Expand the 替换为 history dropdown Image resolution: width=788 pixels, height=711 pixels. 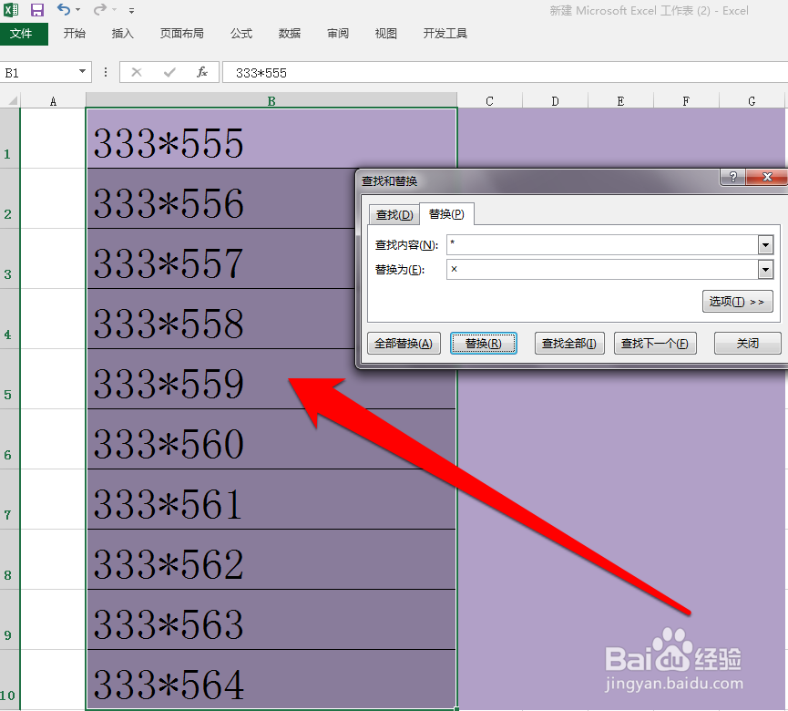765,270
